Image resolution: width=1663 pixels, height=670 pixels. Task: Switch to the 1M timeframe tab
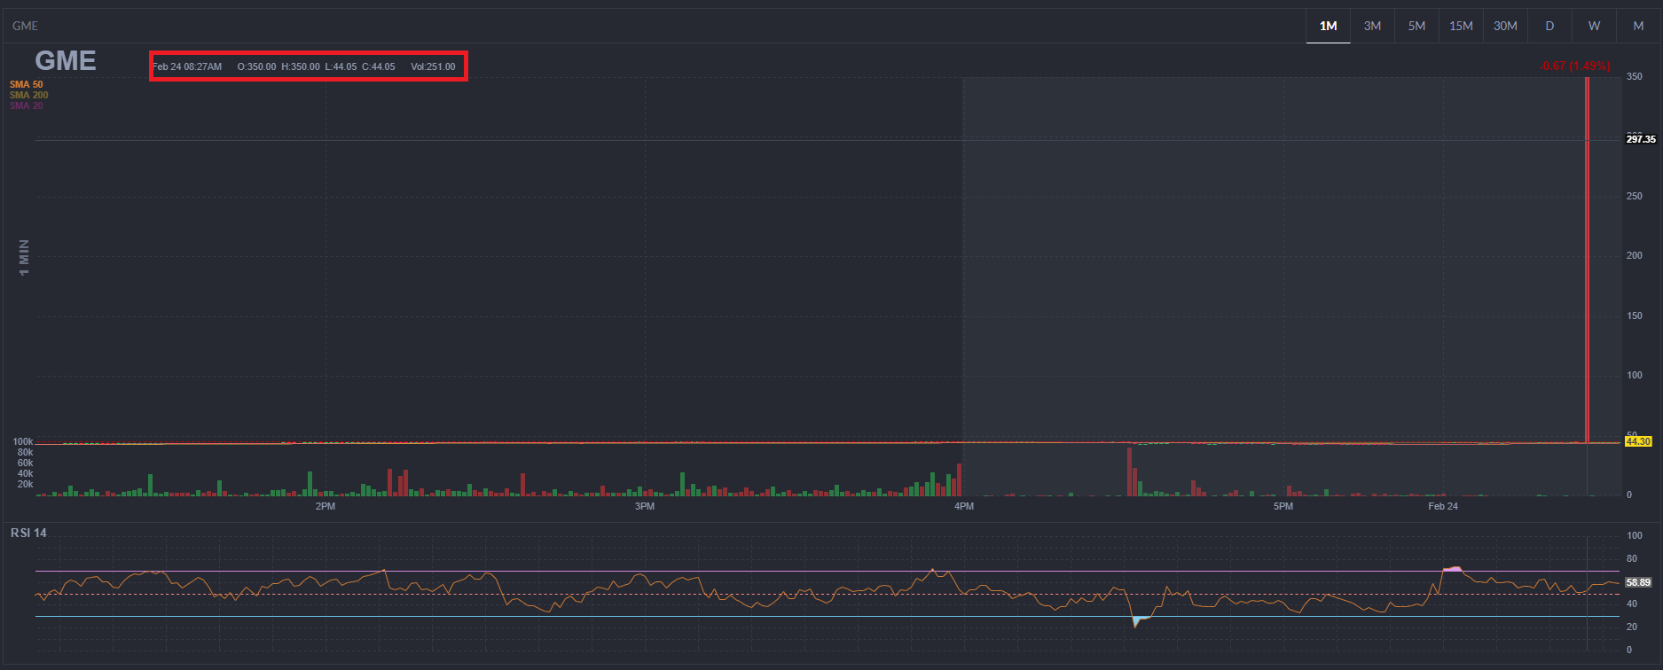pos(1328,26)
